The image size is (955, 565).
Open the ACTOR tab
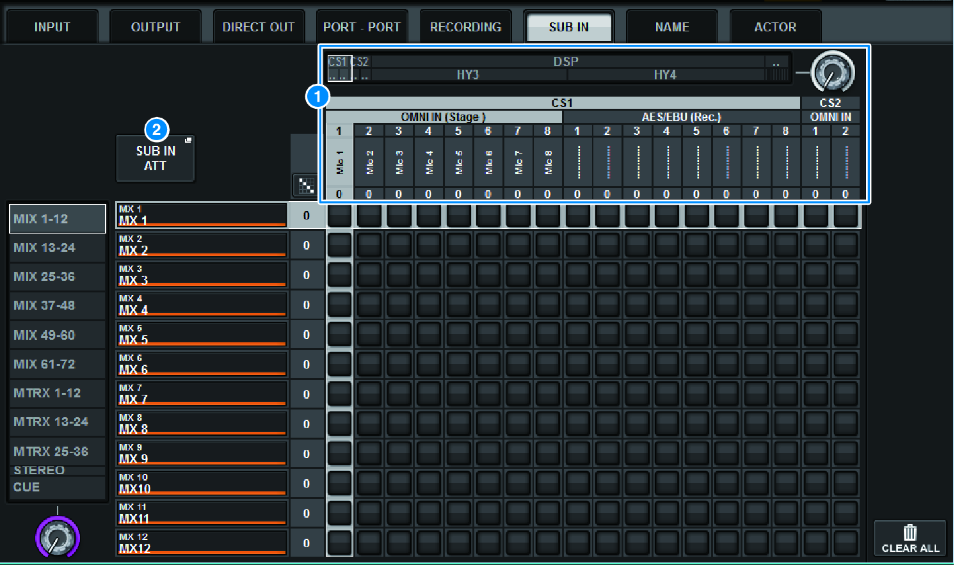point(775,27)
